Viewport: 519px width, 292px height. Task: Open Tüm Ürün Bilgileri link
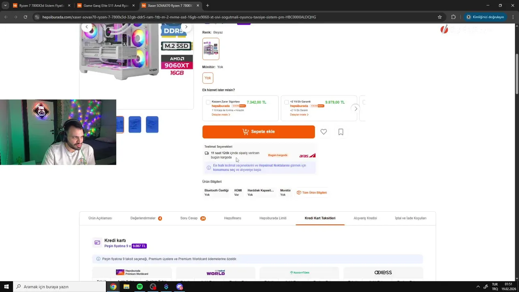click(312, 193)
